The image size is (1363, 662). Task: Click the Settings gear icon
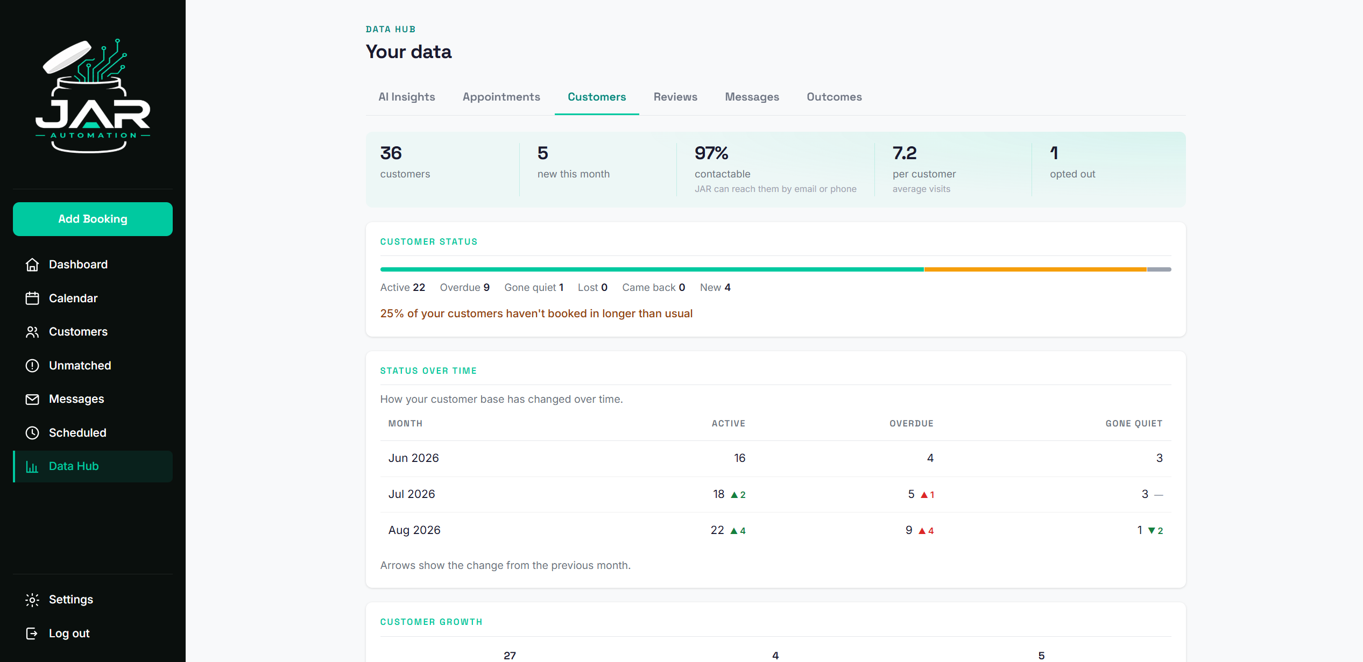pyautogui.click(x=32, y=600)
